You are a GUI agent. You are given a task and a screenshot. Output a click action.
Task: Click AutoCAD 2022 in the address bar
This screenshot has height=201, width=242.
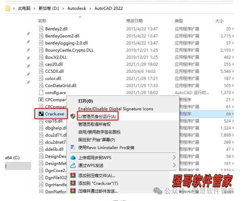coord(109,8)
